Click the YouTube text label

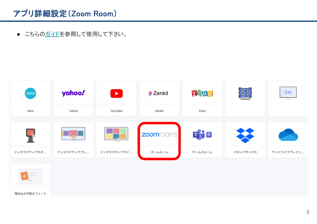pos(116,111)
